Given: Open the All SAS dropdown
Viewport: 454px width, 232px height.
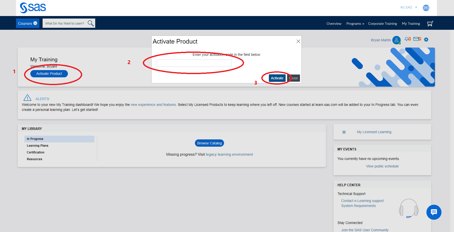Looking at the screenshot, I should point(408,7).
